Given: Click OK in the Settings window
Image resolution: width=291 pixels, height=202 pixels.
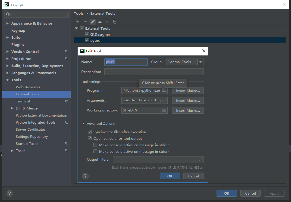Looking at the screenshot, I should 227,193.
